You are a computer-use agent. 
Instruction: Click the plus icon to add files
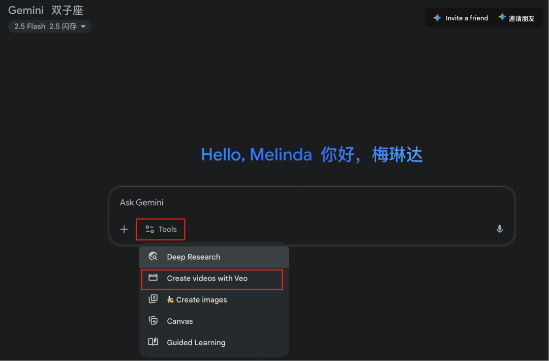[124, 229]
